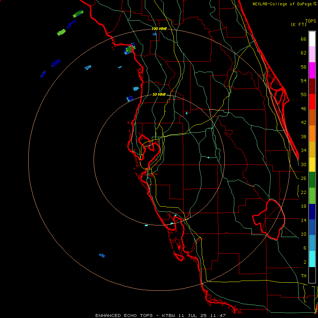Pick the dark maroon legend swatch
Image resolution: width=318 pixels, height=318 pixels.
[312, 86]
